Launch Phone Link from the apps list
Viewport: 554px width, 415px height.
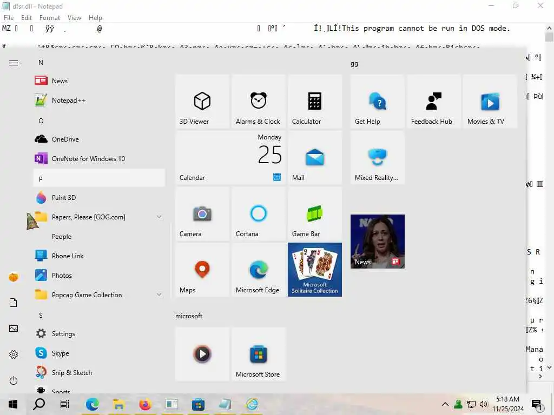(x=99, y=256)
